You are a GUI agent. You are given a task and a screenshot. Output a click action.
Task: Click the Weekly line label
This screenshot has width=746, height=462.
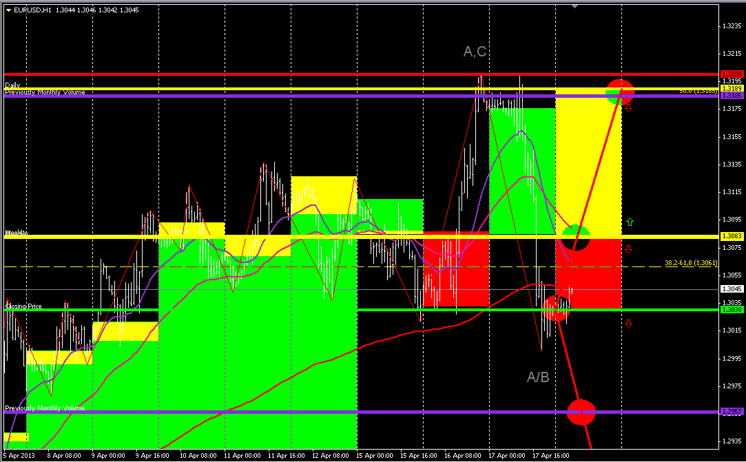(16, 233)
